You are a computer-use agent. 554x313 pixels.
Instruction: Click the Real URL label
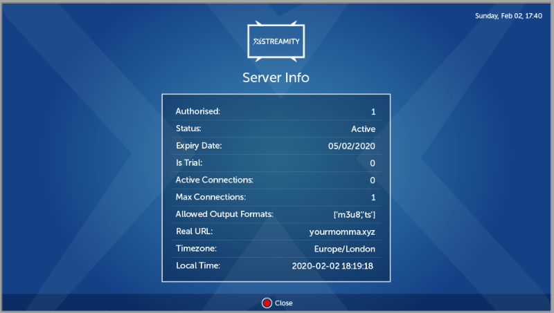click(194, 231)
